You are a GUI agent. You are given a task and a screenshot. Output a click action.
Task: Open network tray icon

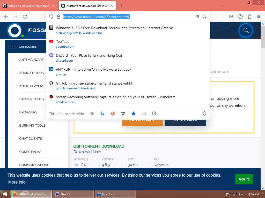234,194
